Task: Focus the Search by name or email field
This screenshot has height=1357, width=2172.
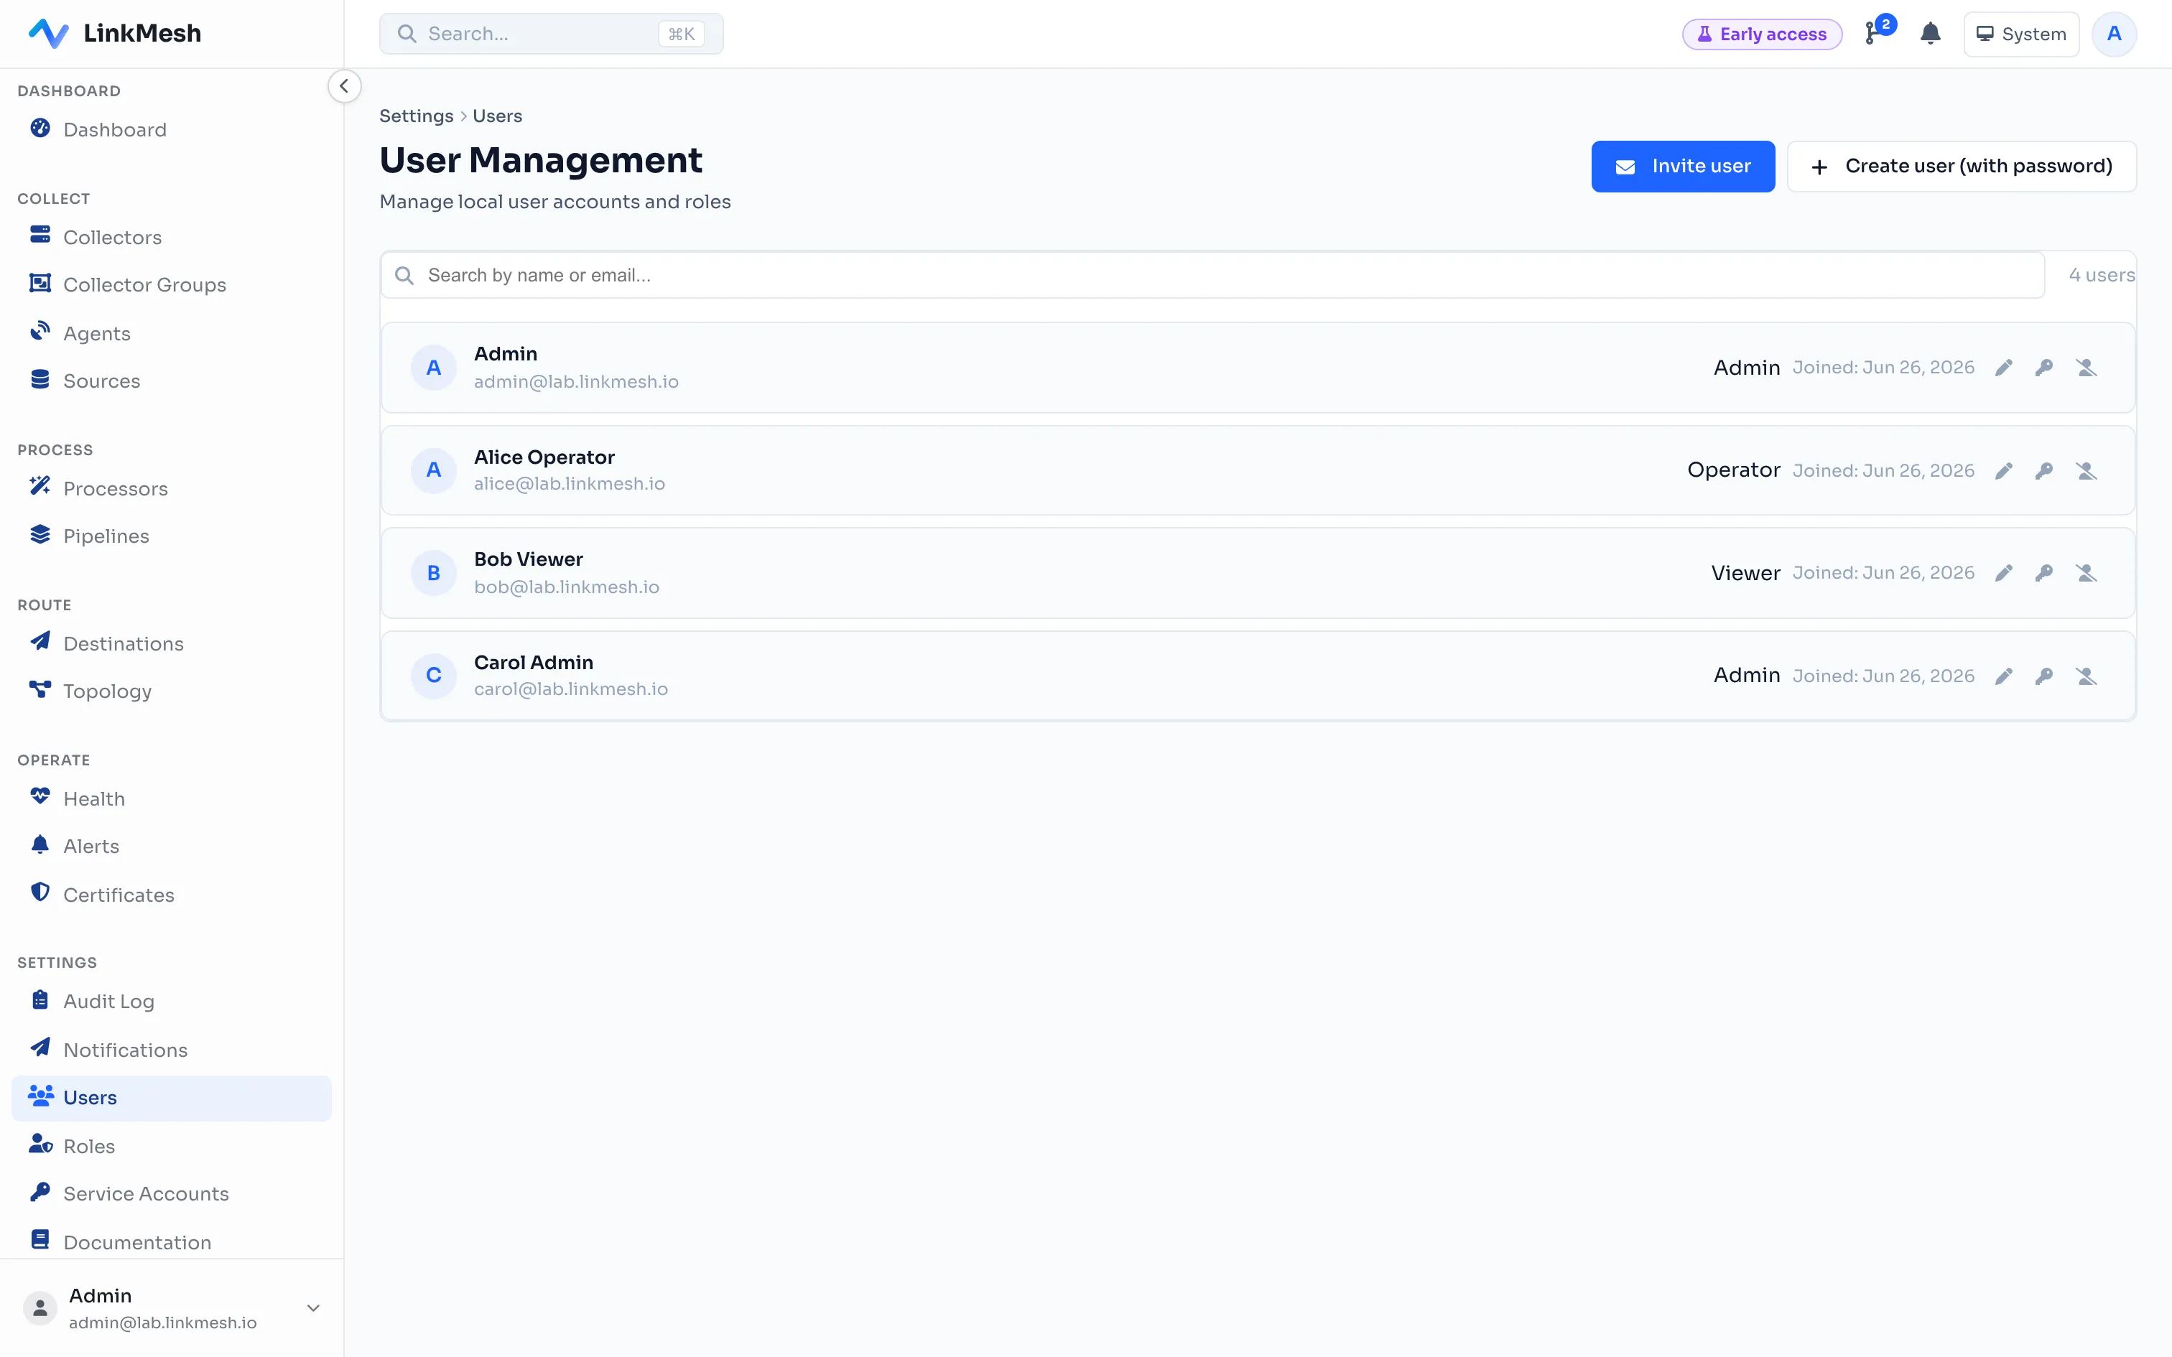Action: (1212, 276)
